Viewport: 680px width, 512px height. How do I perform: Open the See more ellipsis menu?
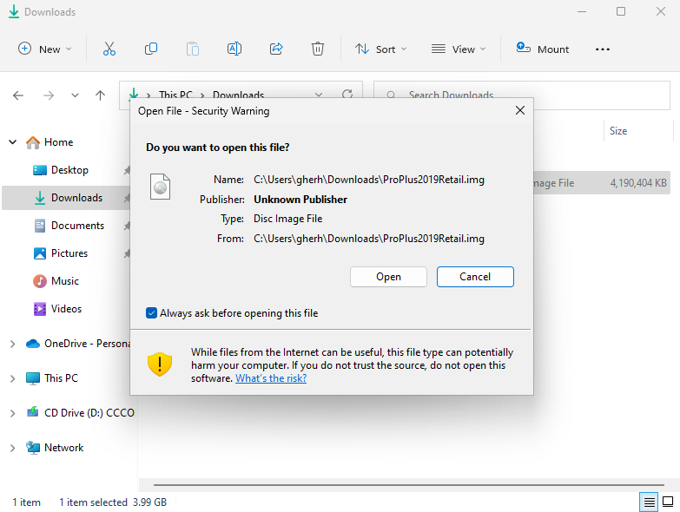tap(603, 49)
